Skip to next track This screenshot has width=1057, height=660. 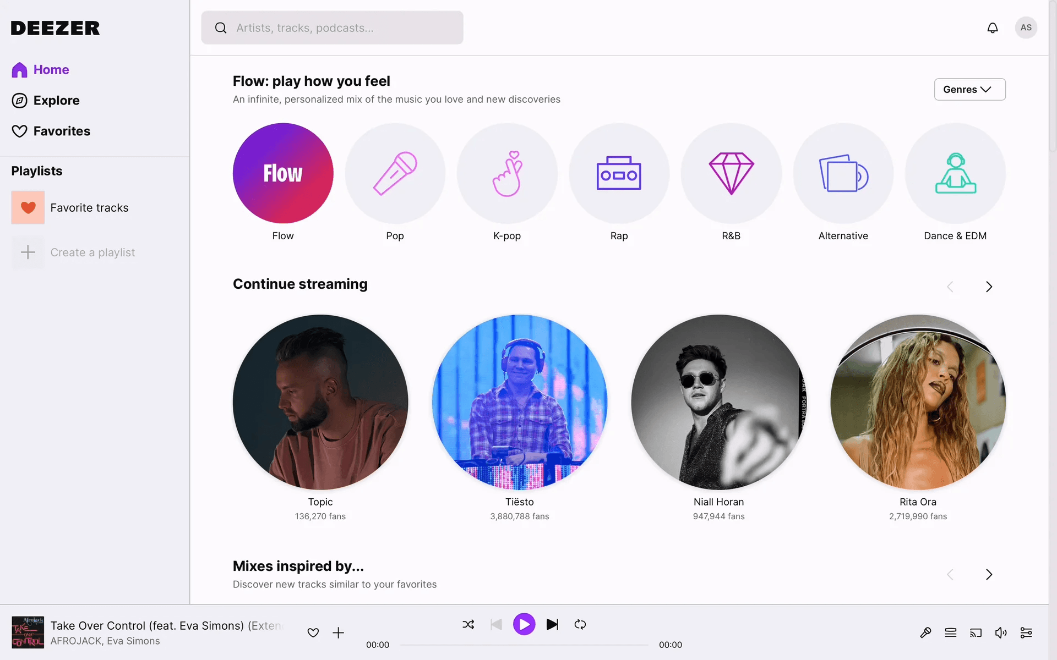[x=552, y=624]
